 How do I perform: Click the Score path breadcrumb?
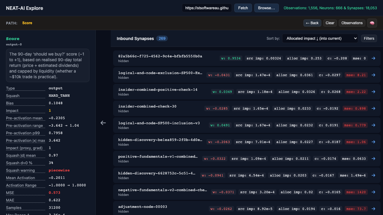[27, 23]
